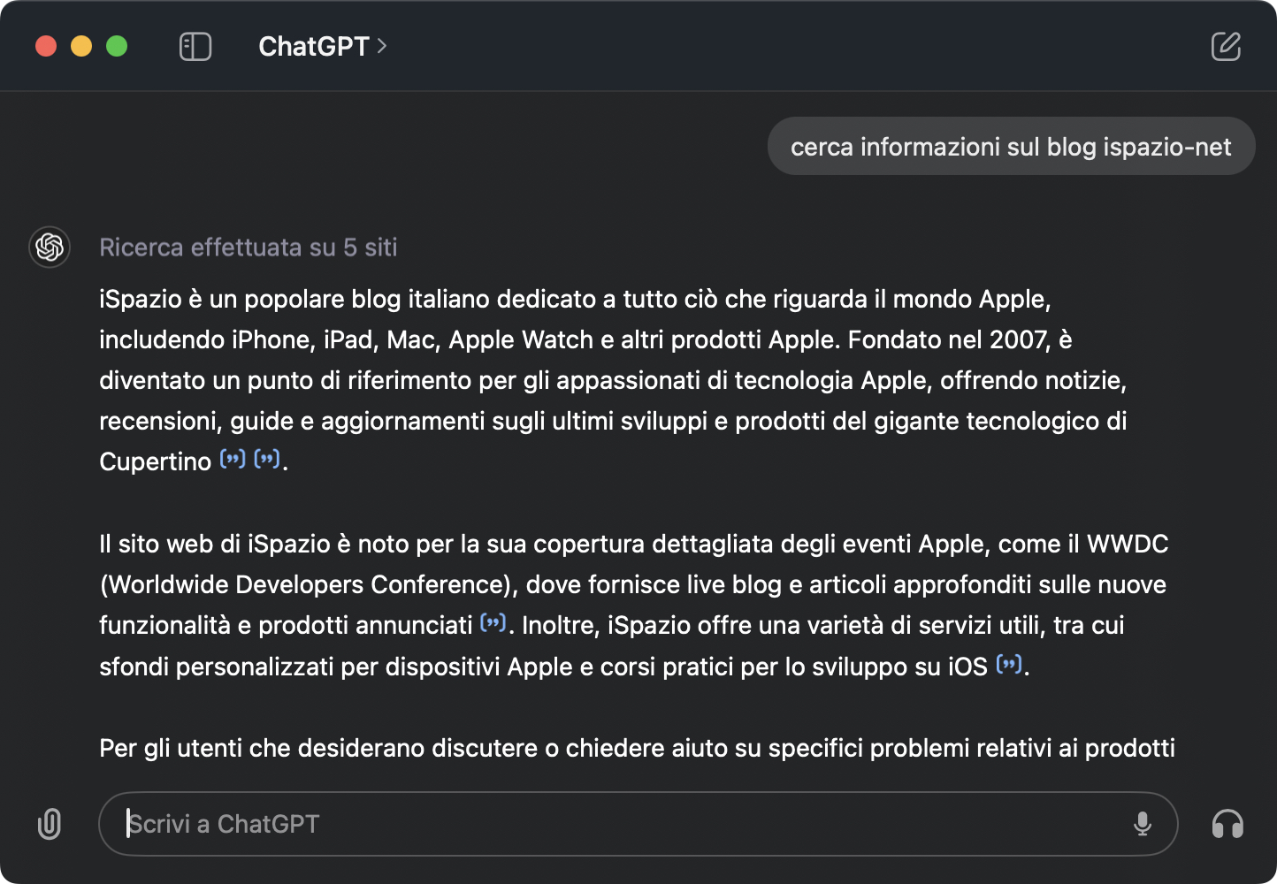Open the 'Ricerca effettuata su 5 siti' sources
The image size is (1277, 884).
248,248
